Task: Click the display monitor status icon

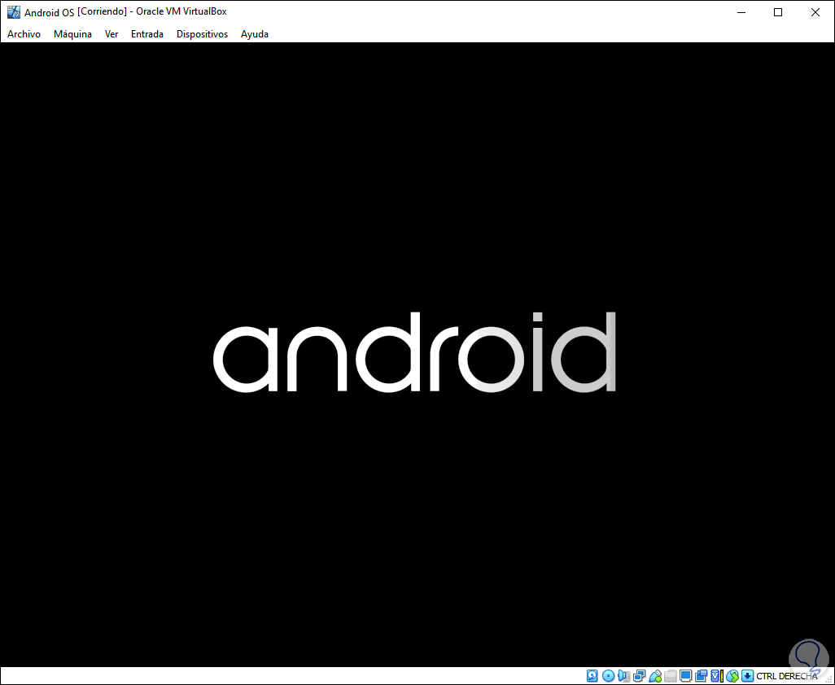Action: click(686, 676)
